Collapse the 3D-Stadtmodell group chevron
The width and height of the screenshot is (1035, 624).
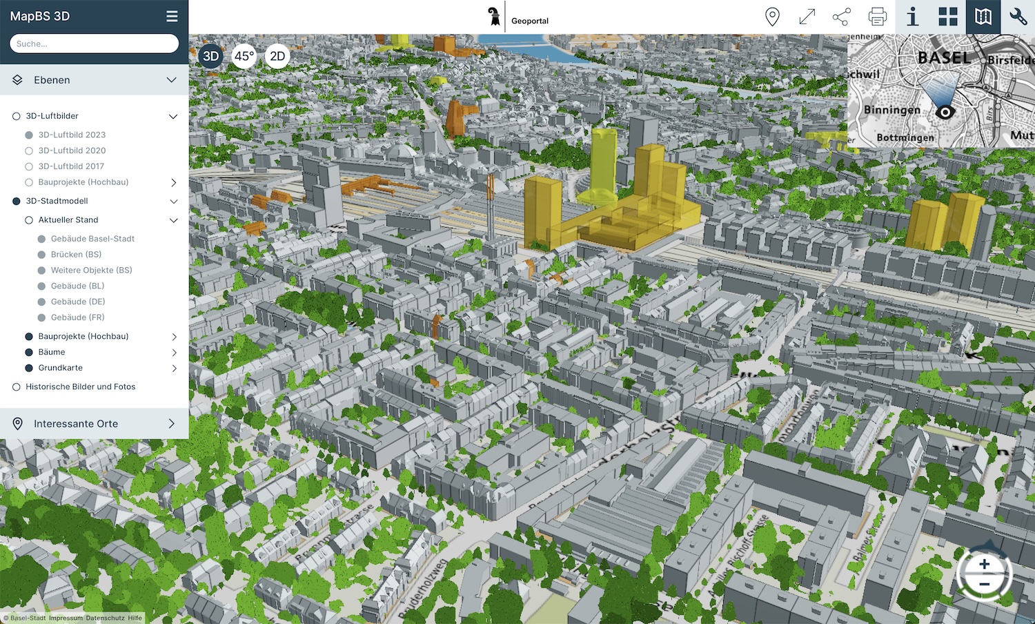[173, 202]
